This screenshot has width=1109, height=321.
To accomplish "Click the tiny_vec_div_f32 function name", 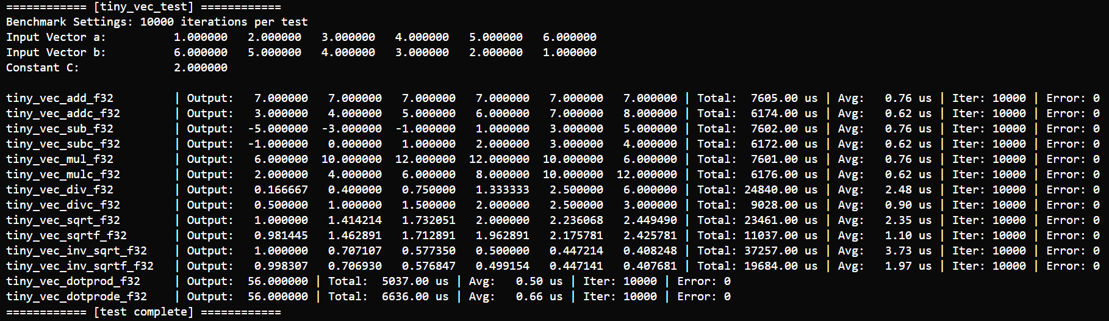I will (60, 190).
